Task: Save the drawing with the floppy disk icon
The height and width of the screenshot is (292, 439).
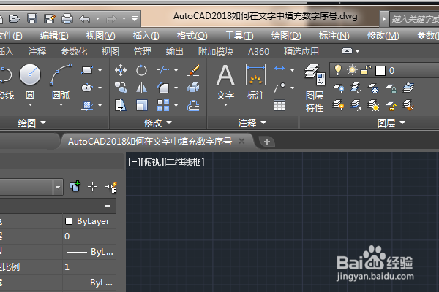Action: coord(32,19)
